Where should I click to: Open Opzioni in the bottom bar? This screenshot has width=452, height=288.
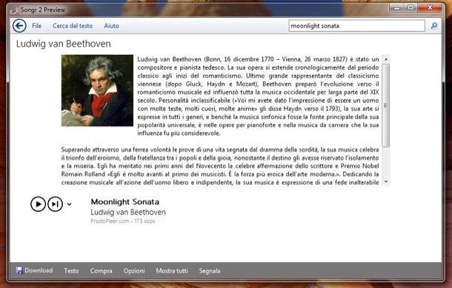(x=134, y=271)
